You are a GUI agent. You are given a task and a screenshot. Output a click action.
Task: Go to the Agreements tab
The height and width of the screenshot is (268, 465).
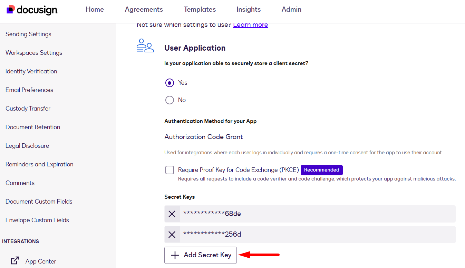144,10
